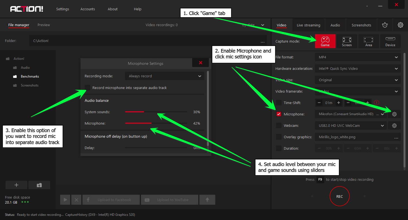Open the timer stopwatch icon tab

click(385, 25)
